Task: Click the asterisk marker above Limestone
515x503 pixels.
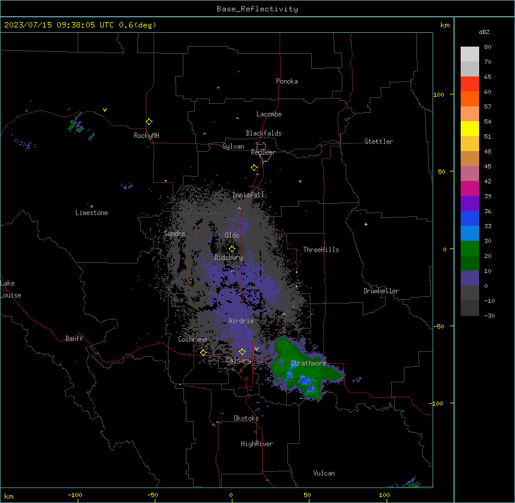Action: pos(91,207)
